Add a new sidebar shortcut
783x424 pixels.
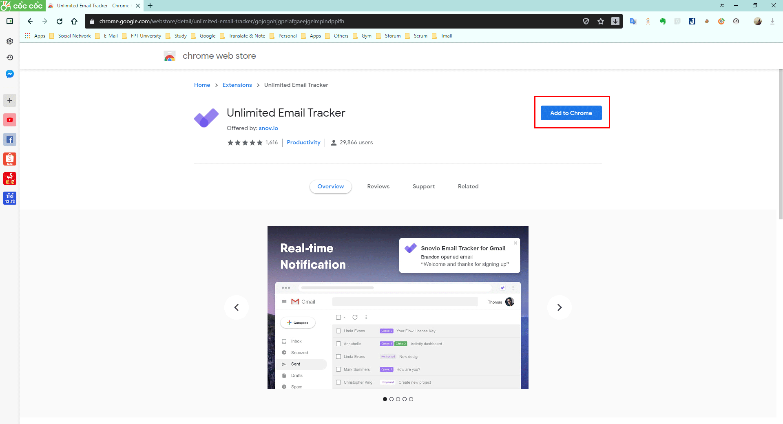(x=10, y=100)
